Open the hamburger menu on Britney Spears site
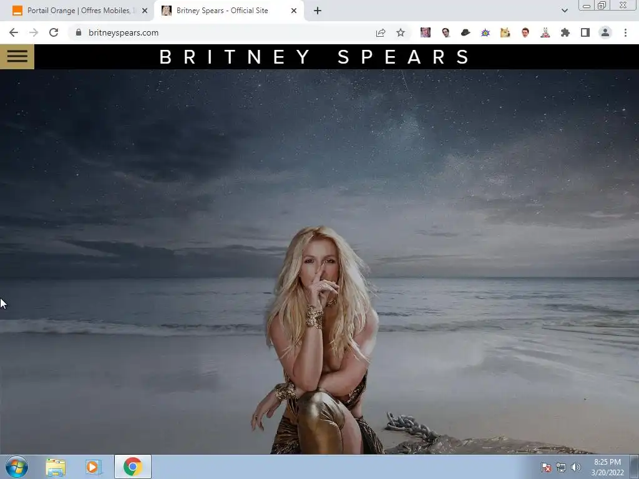This screenshot has height=479, width=639. click(x=17, y=56)
